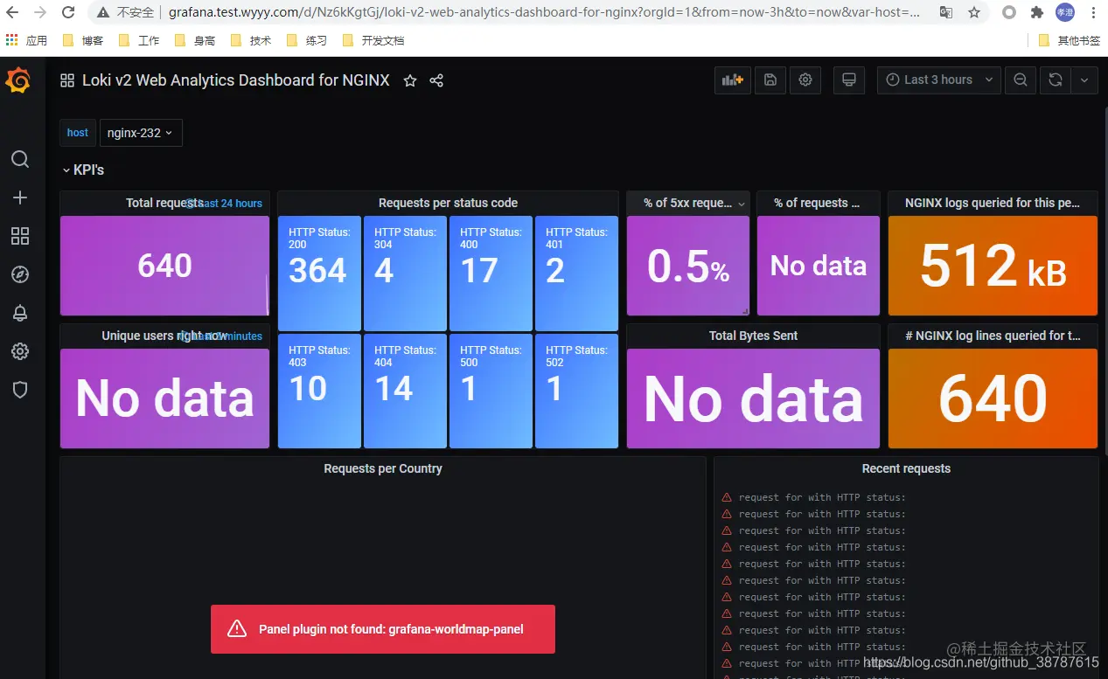Open the % of 5xx requests panel menu chevron
Screen dimensions: 1108x679
click(x=742, y=204)
